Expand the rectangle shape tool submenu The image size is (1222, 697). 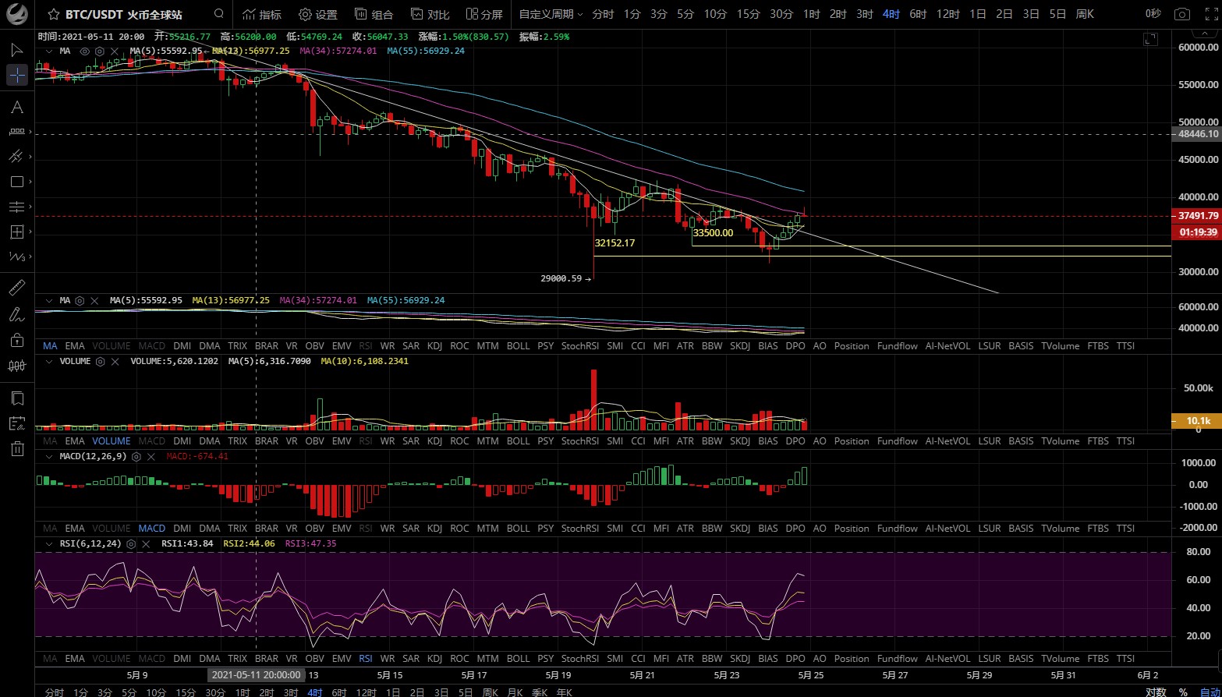click(31, 182)
